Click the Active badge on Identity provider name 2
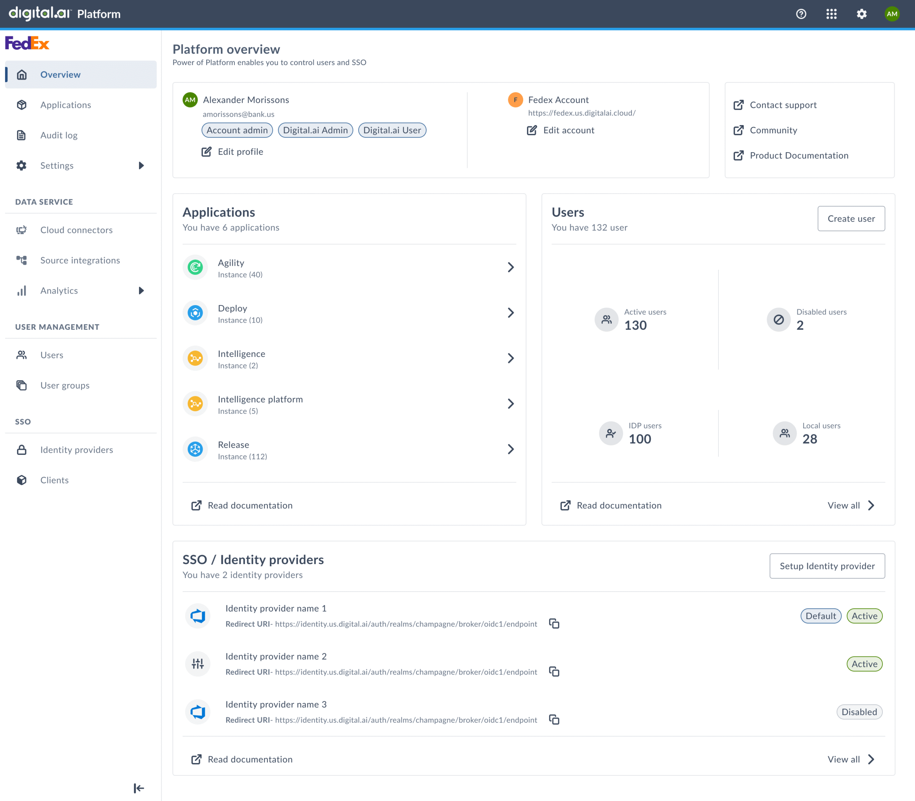Viewport: 915px width, 801px height. pyautogui.click(x=864, y=664)
